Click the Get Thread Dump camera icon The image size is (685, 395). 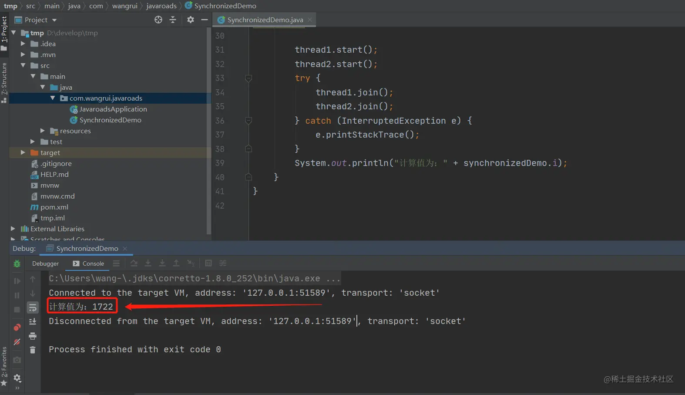click(17, 360)
